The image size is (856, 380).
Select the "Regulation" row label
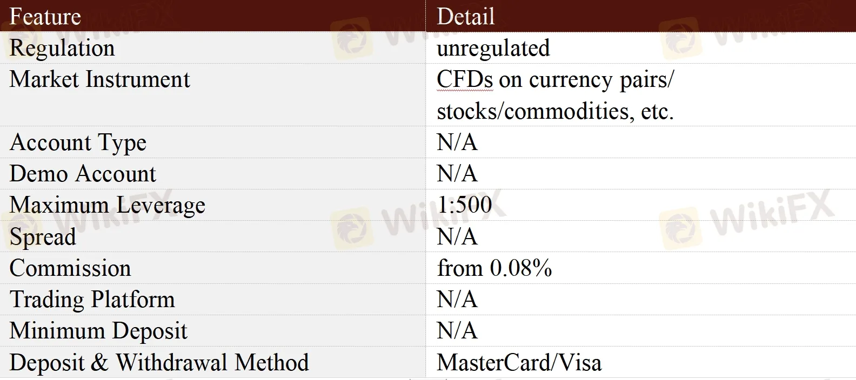pos(62,48)
